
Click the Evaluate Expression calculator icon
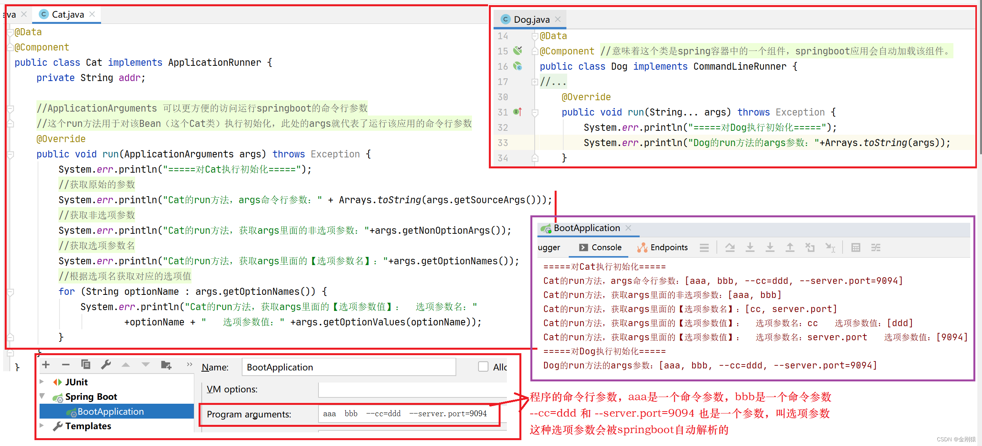point(856,247)
